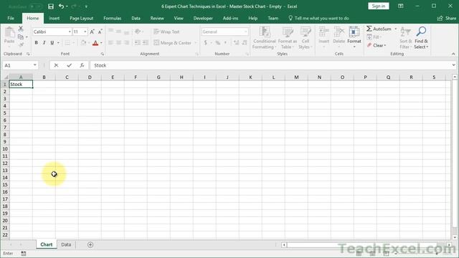Image resolution: width=459 pixels, height=258 pixels.
Task: Open the Data ribbon tab
Action: [x=136, y=18]
